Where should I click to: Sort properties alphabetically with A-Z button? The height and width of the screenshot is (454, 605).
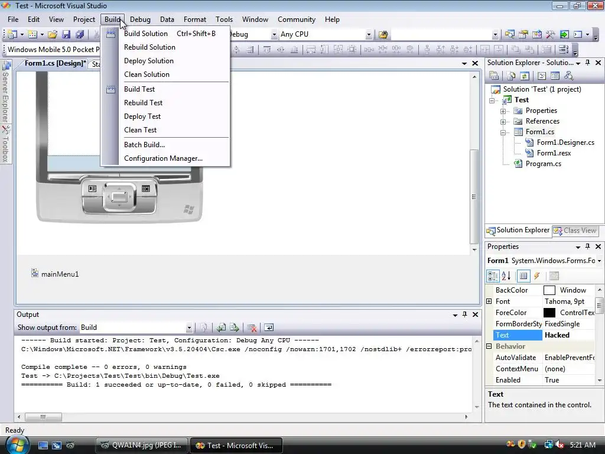506,275
